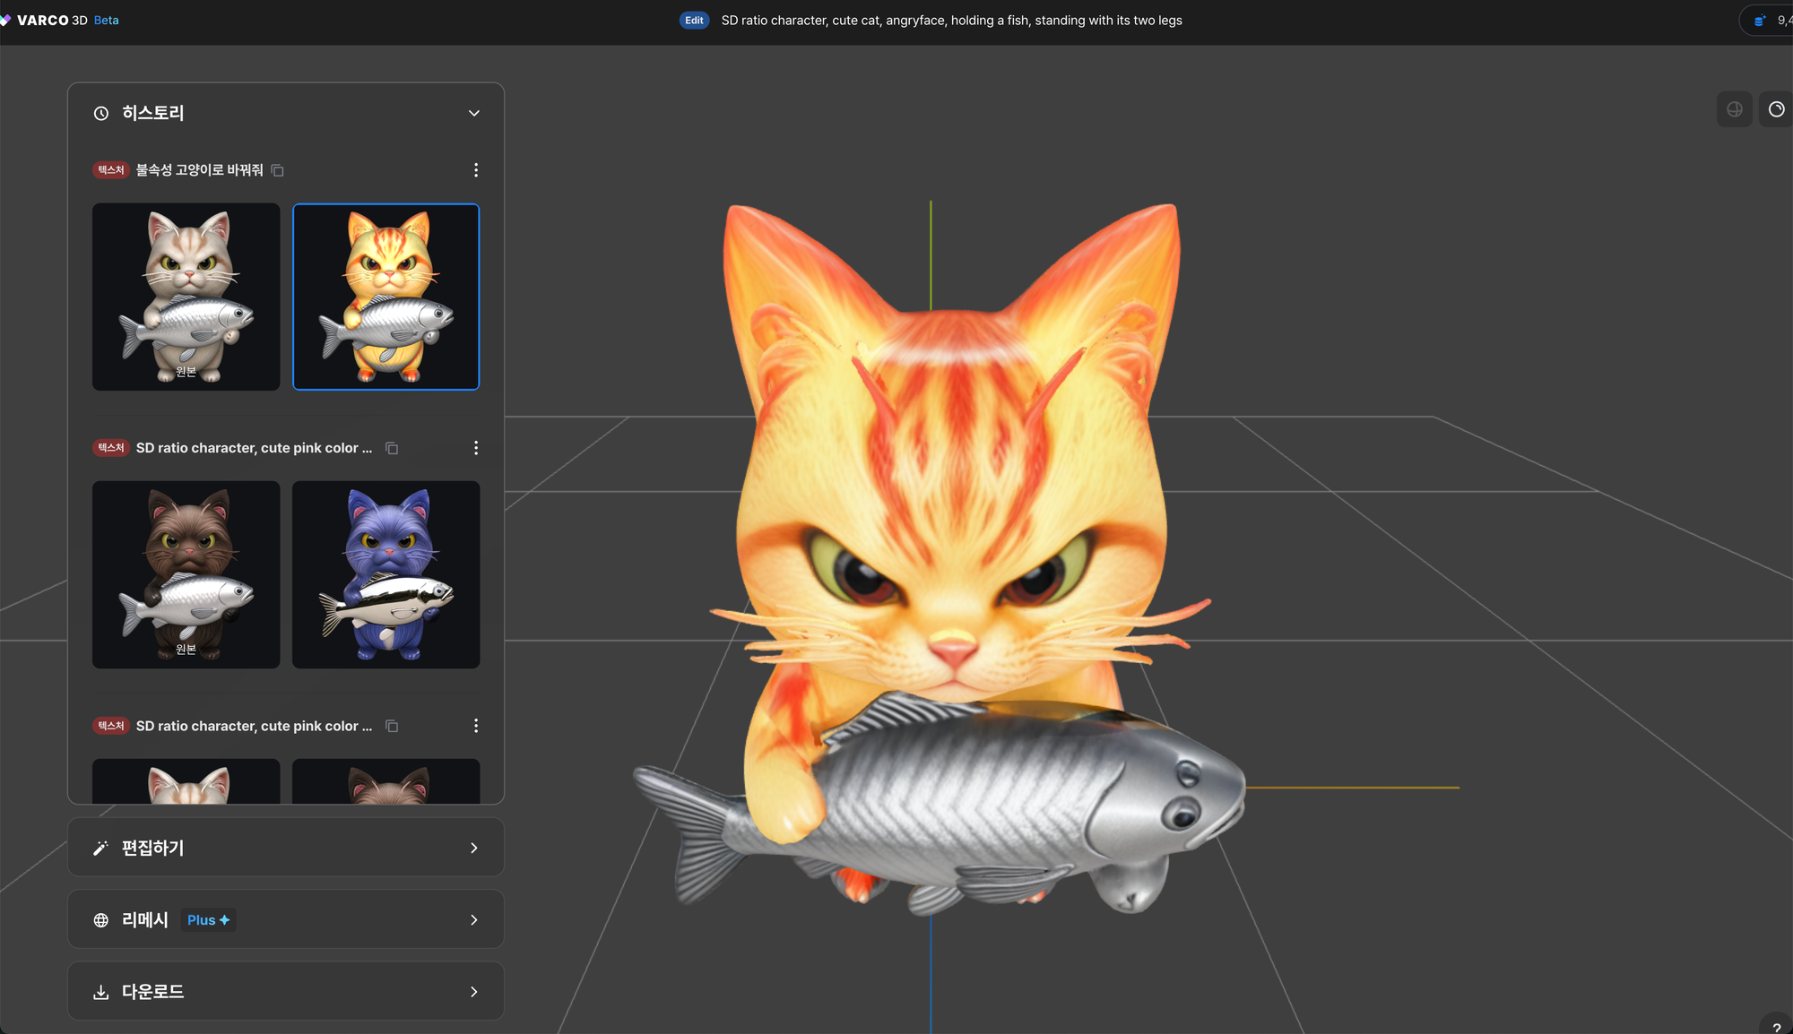Select the blue cat thumbnail
The width and height of the screenshot is (1793, 1034).
tap(385, 574)
